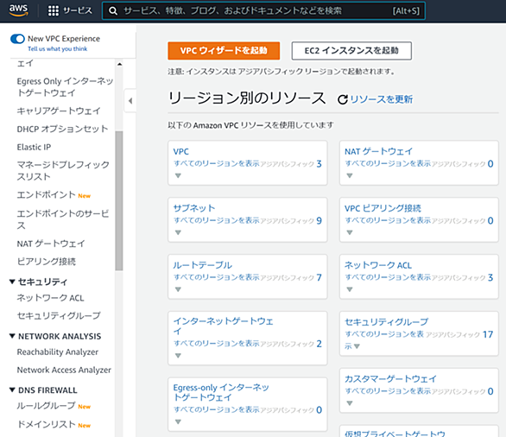
Task: Expand the NAT ゲートウェイ card dropdown arrow
Action: tap(349, 175)
